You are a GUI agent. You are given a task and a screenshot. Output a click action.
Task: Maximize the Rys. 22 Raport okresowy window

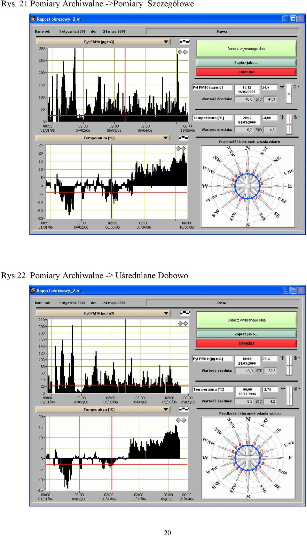click(293, 290)
